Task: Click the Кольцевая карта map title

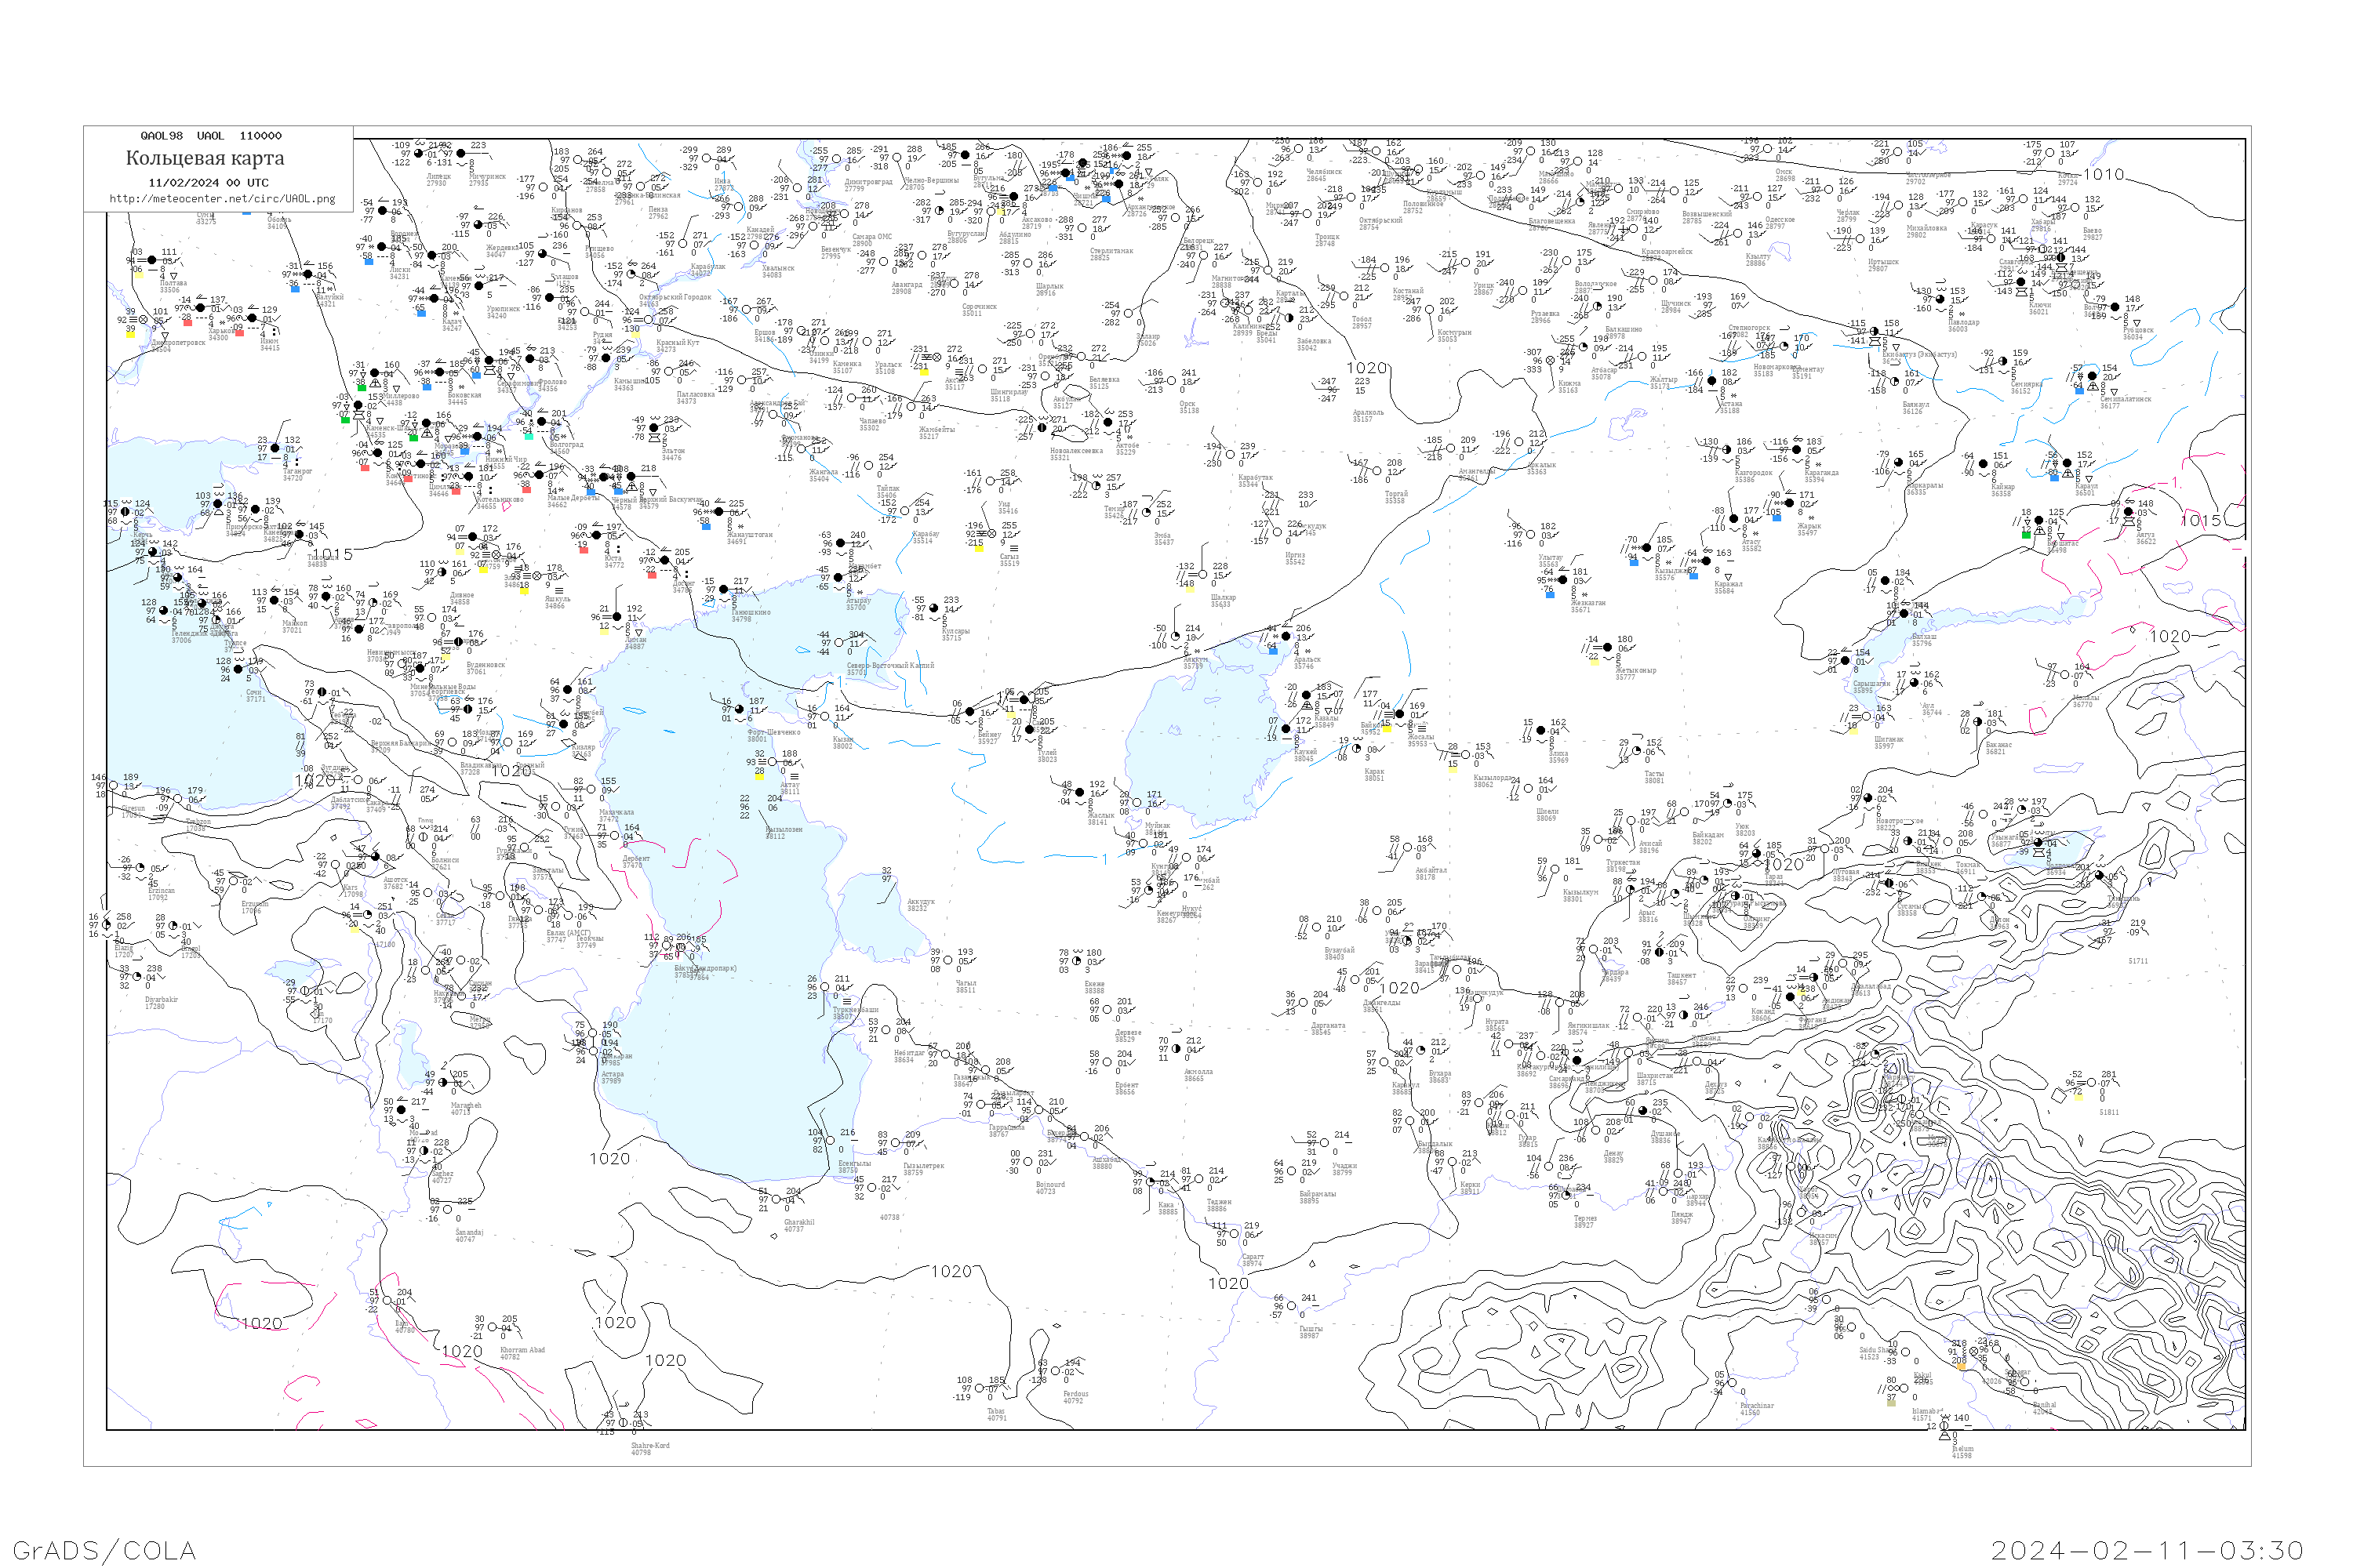Action: [205, 158]
